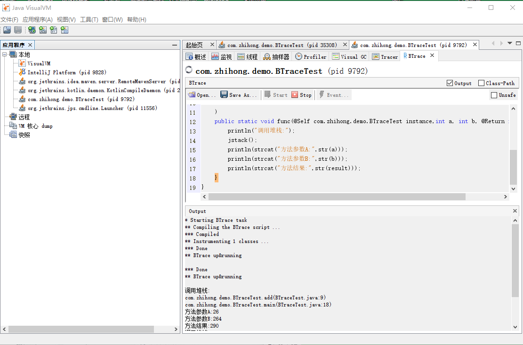Open the 帮助(H) menu
523x345 pixels.
coord(137,20)
